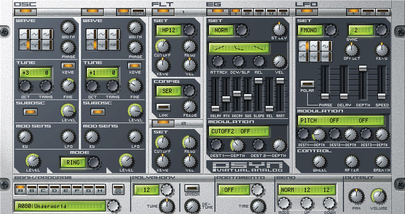The width and height of the screenshot is (405, 214).
Task: Select the top-left waveform in oscillator 1
Action: tap(25, 34)
